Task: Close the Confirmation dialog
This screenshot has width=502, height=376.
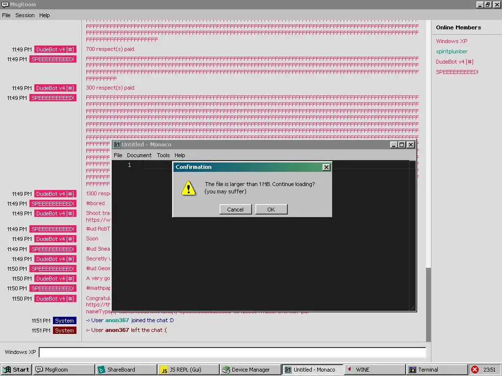Action: click(x=326, y=167)
